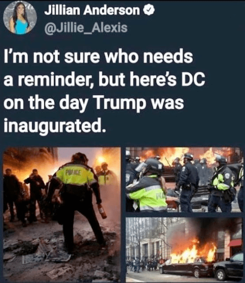Screen dimensions: 245x283
Task: Open the left photo of the police officer
Action: pyautogui.click(x=62, y=214)
